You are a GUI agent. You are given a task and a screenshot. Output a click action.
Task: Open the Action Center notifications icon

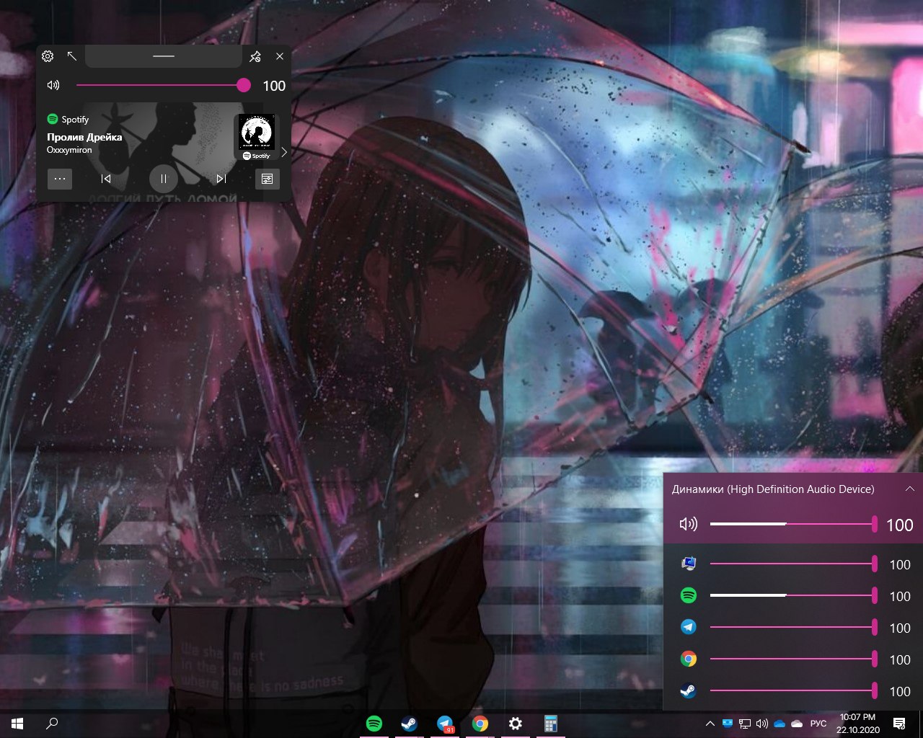tap(899, 724)
